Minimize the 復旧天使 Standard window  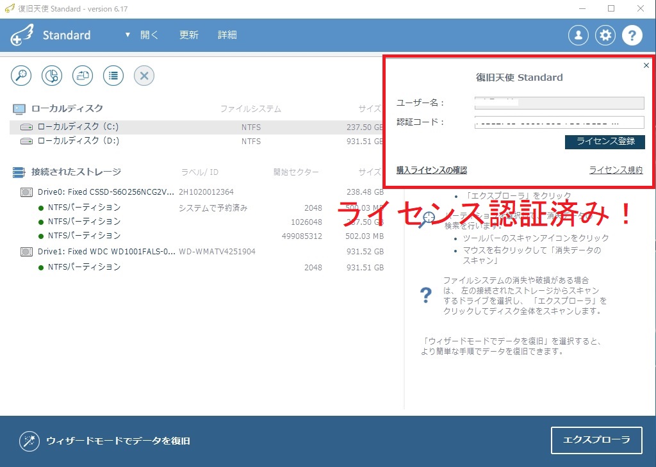coord(583,8)
